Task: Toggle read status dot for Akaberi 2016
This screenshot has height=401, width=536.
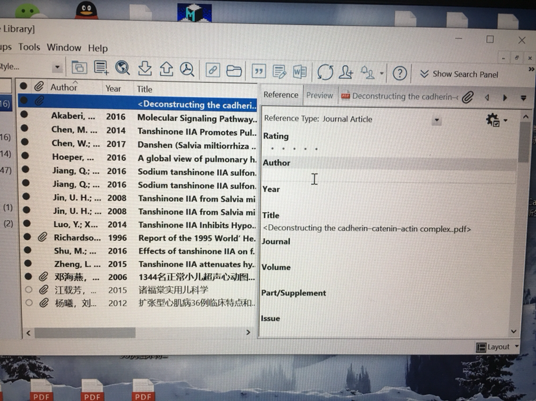Action: click(24, 114)
